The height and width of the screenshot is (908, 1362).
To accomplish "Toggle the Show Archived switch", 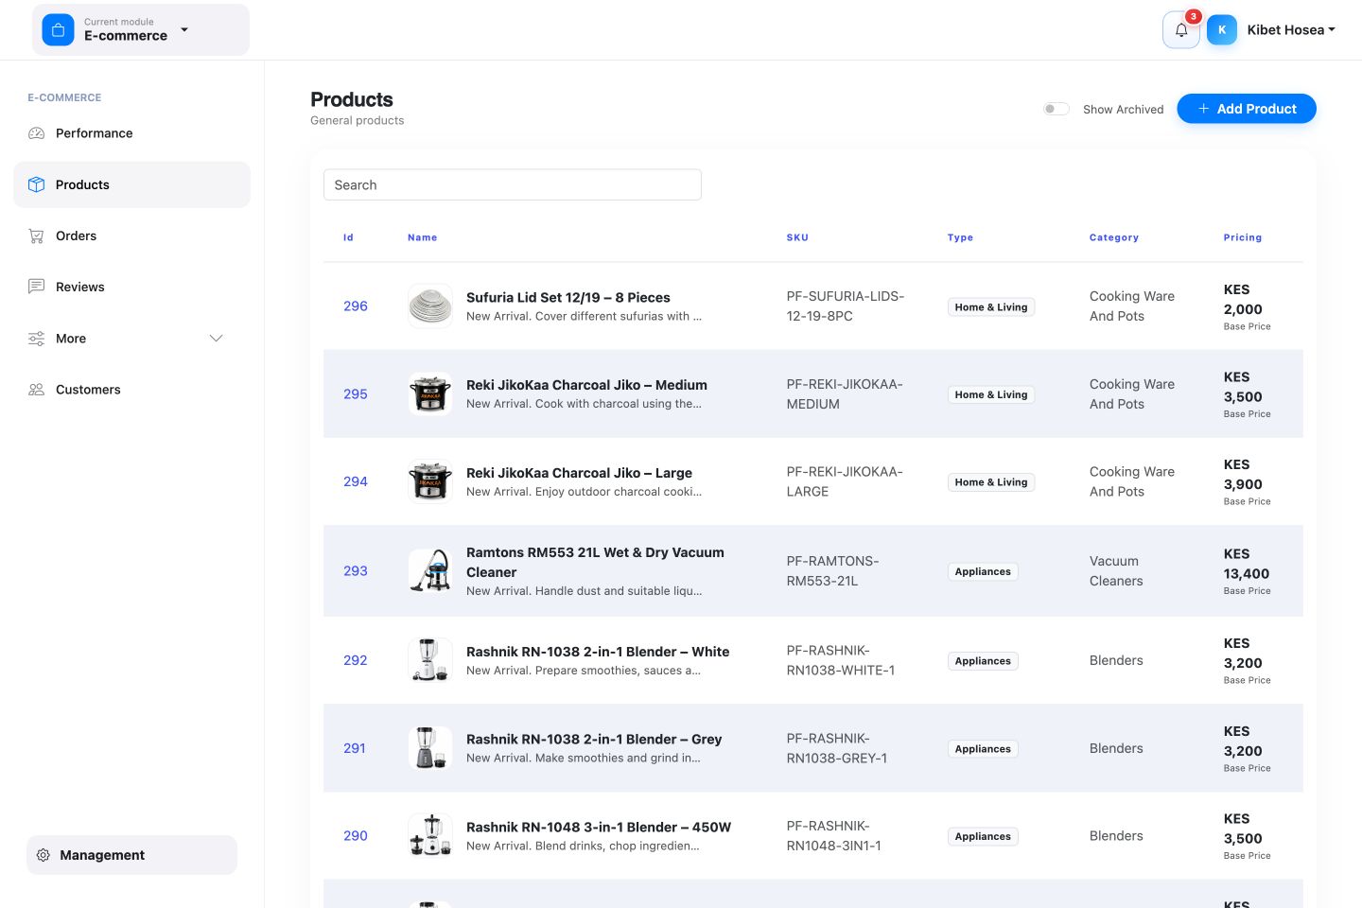I will pos(1056,109).
